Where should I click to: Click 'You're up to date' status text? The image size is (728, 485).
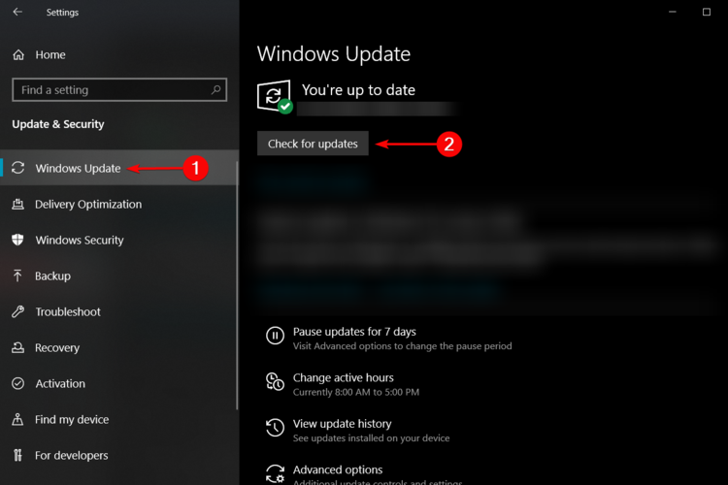[x=358, y=89]
